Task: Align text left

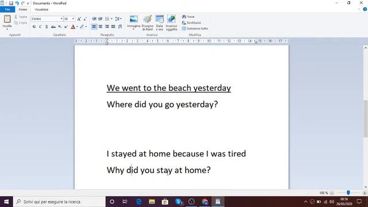Action: click(x=94, y=26)
